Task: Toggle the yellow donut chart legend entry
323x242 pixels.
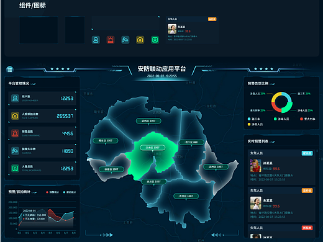Action: [255, 124]
